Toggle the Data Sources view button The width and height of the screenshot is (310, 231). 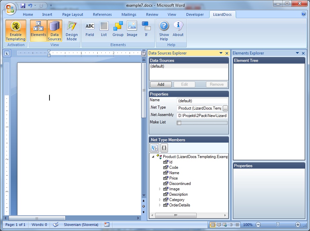click(55, 31)
